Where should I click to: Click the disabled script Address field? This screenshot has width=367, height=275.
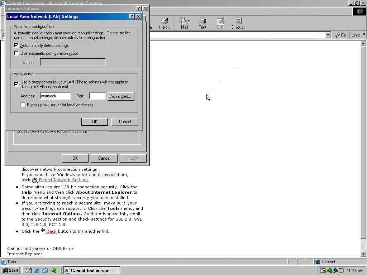73,62
